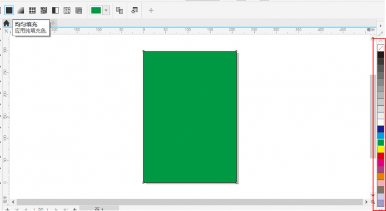
Task: Activate the eyedropper icon above the palette
Action: (380, 33)
